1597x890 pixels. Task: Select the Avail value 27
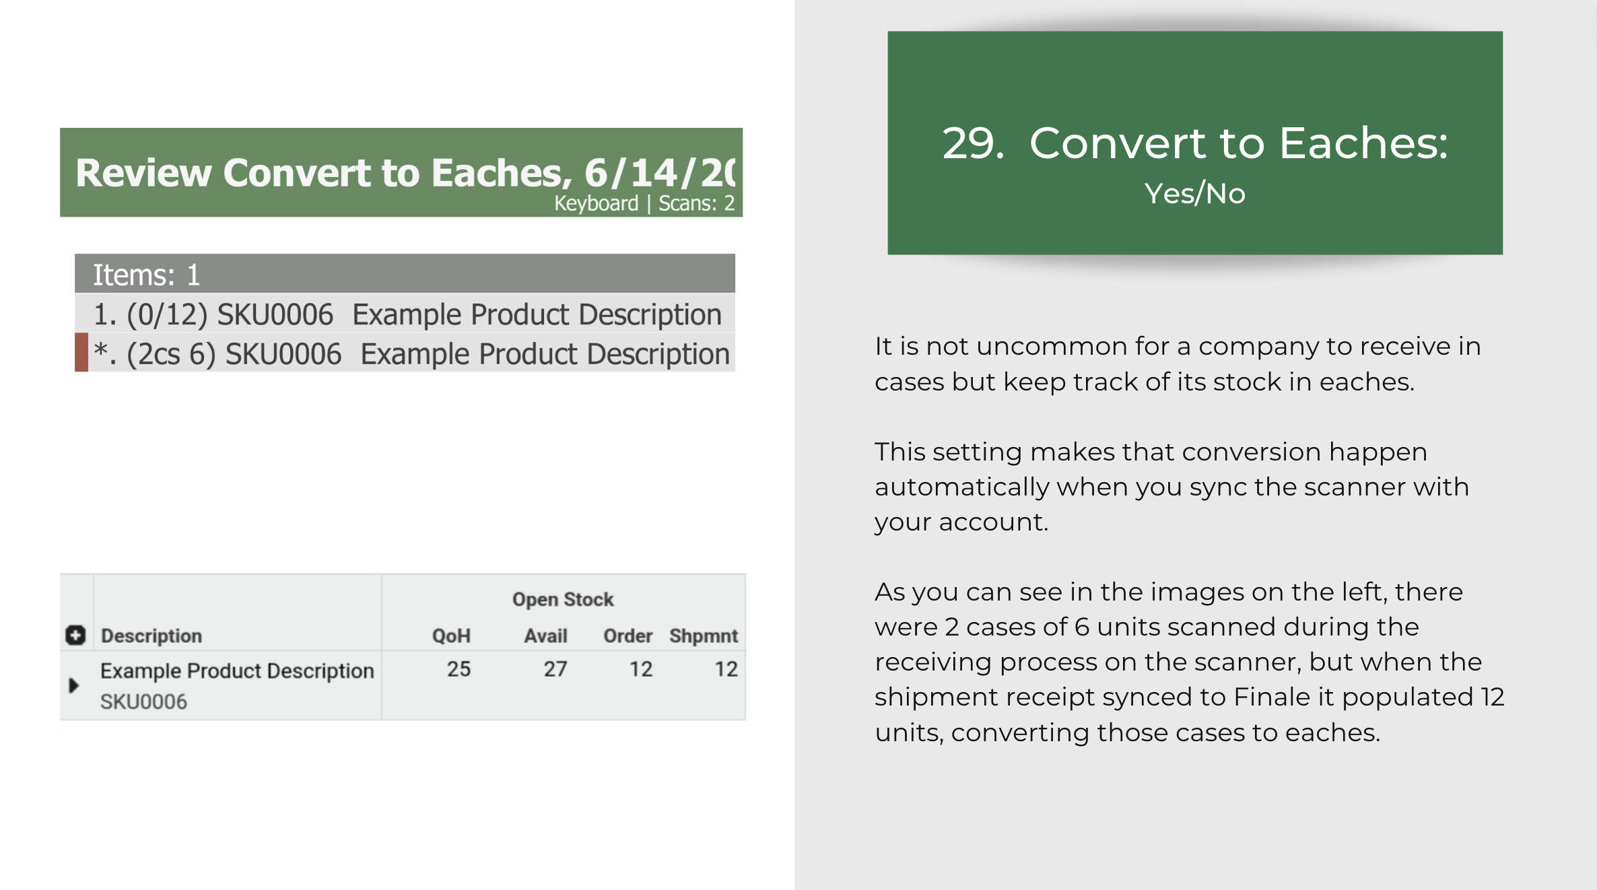(x=555, y=669)
